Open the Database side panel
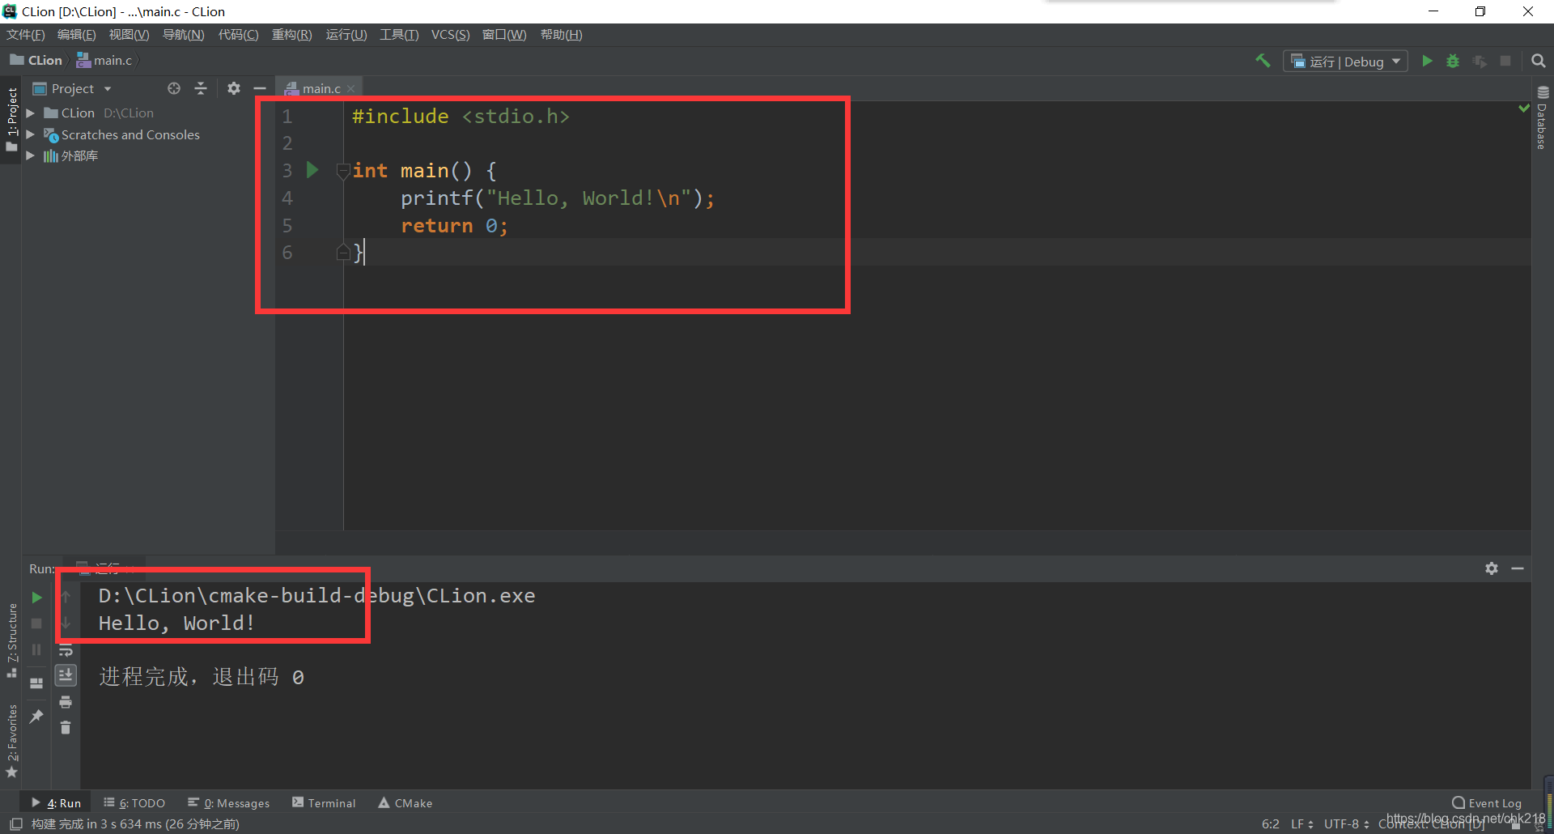Image resolution: width=1554 pixels, height=834 pixels. point(1543,118)
